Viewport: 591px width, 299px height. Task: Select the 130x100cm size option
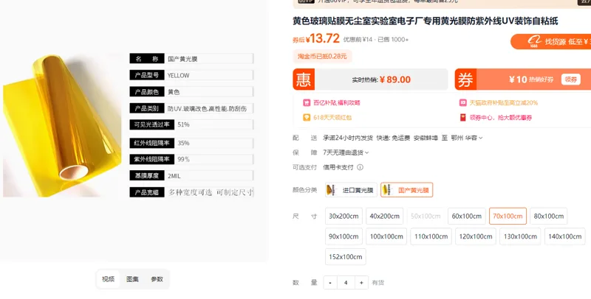coord(520,236)
